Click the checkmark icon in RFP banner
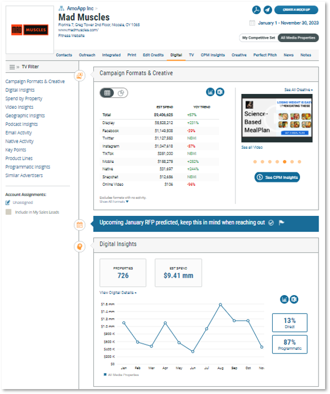330x394 pixels. click(x=271, y=223)
